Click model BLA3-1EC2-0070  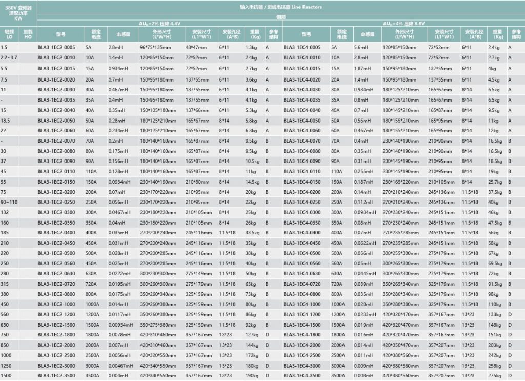[x=56, y=141]
